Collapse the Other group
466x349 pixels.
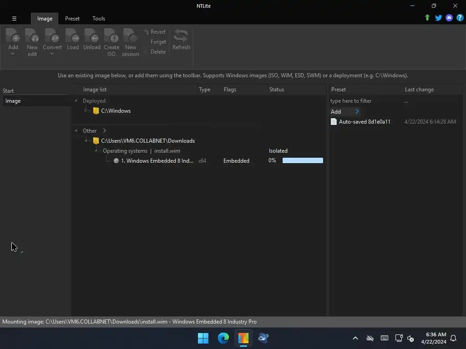tap(76, 130)
